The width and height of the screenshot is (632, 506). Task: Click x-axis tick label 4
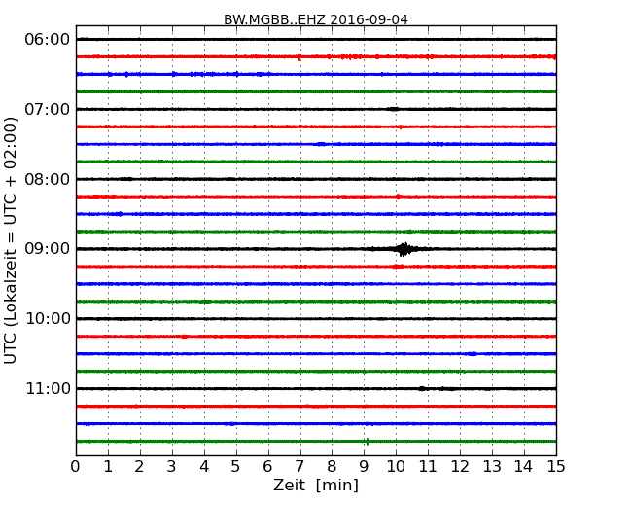coord(204,467)
